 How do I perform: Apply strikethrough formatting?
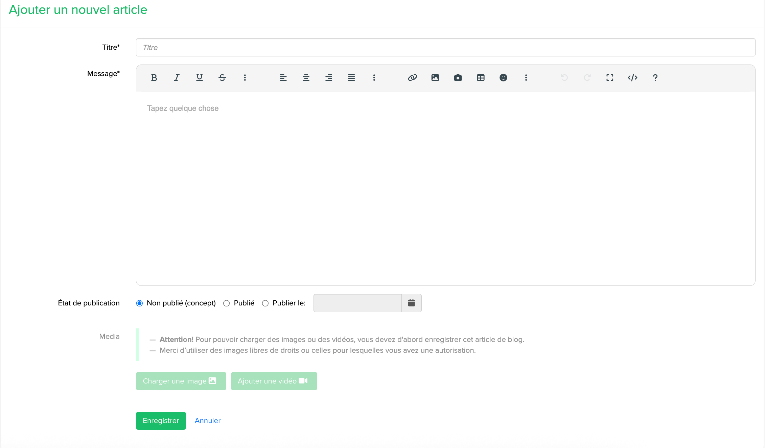[222, 78]
